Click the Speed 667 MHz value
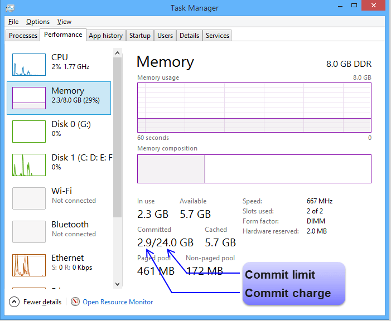 point(320,201)
